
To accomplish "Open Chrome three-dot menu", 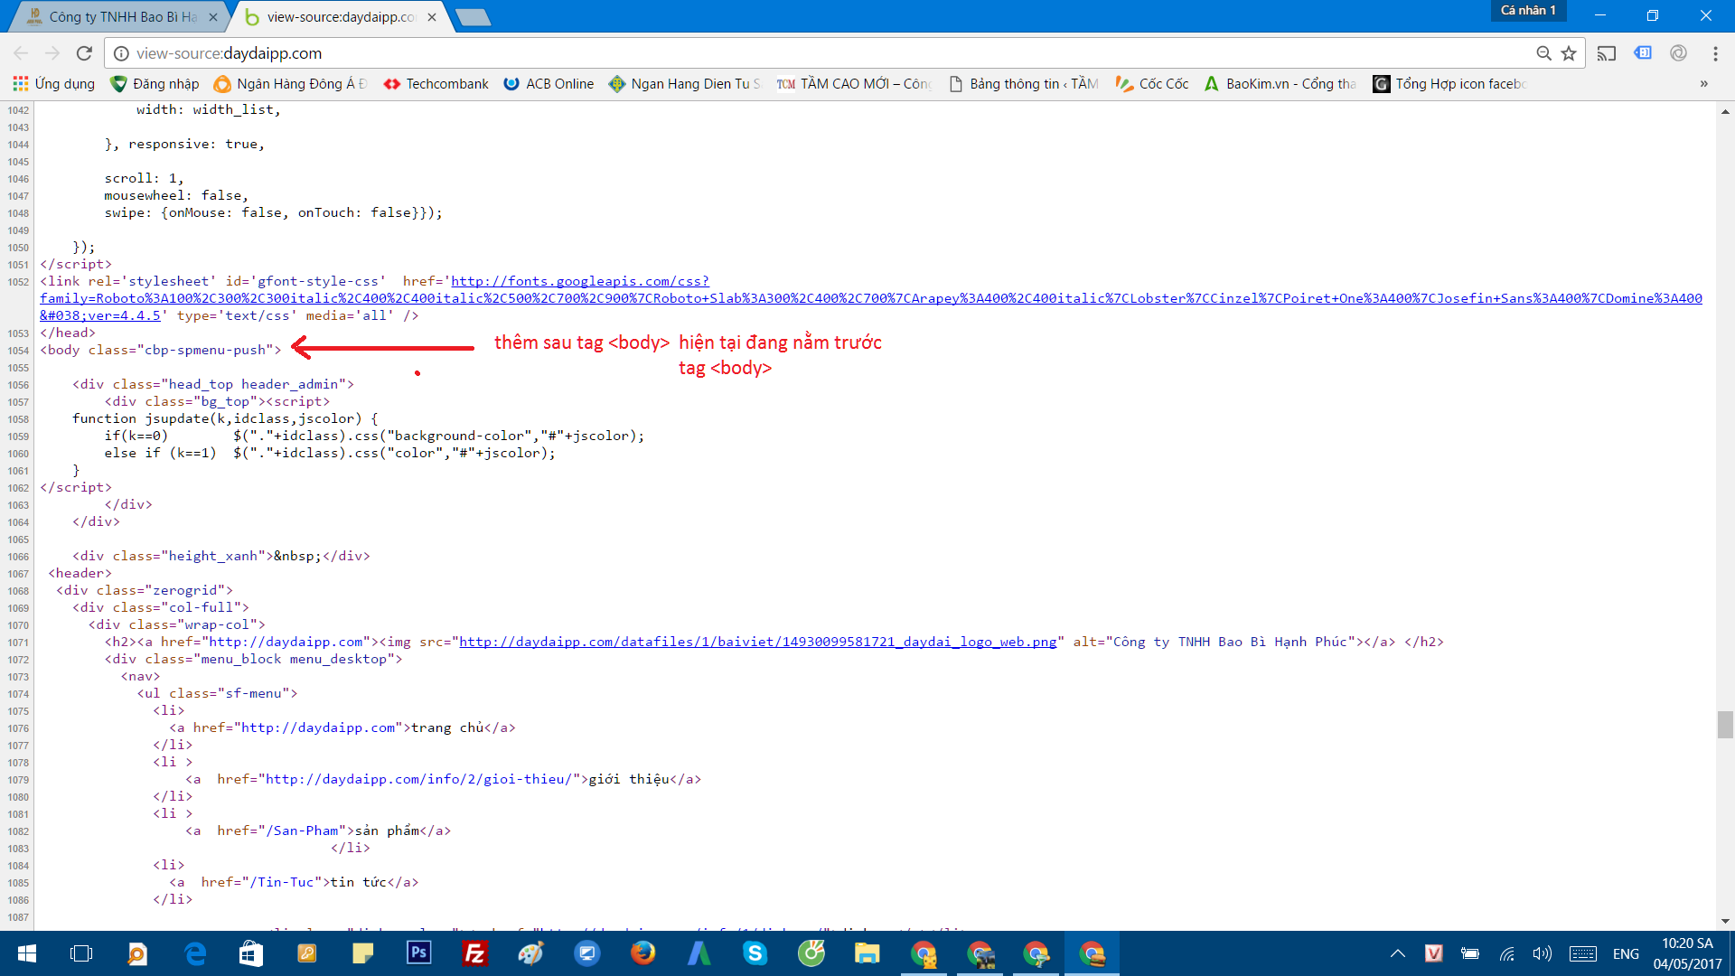I will point(1715,53).
